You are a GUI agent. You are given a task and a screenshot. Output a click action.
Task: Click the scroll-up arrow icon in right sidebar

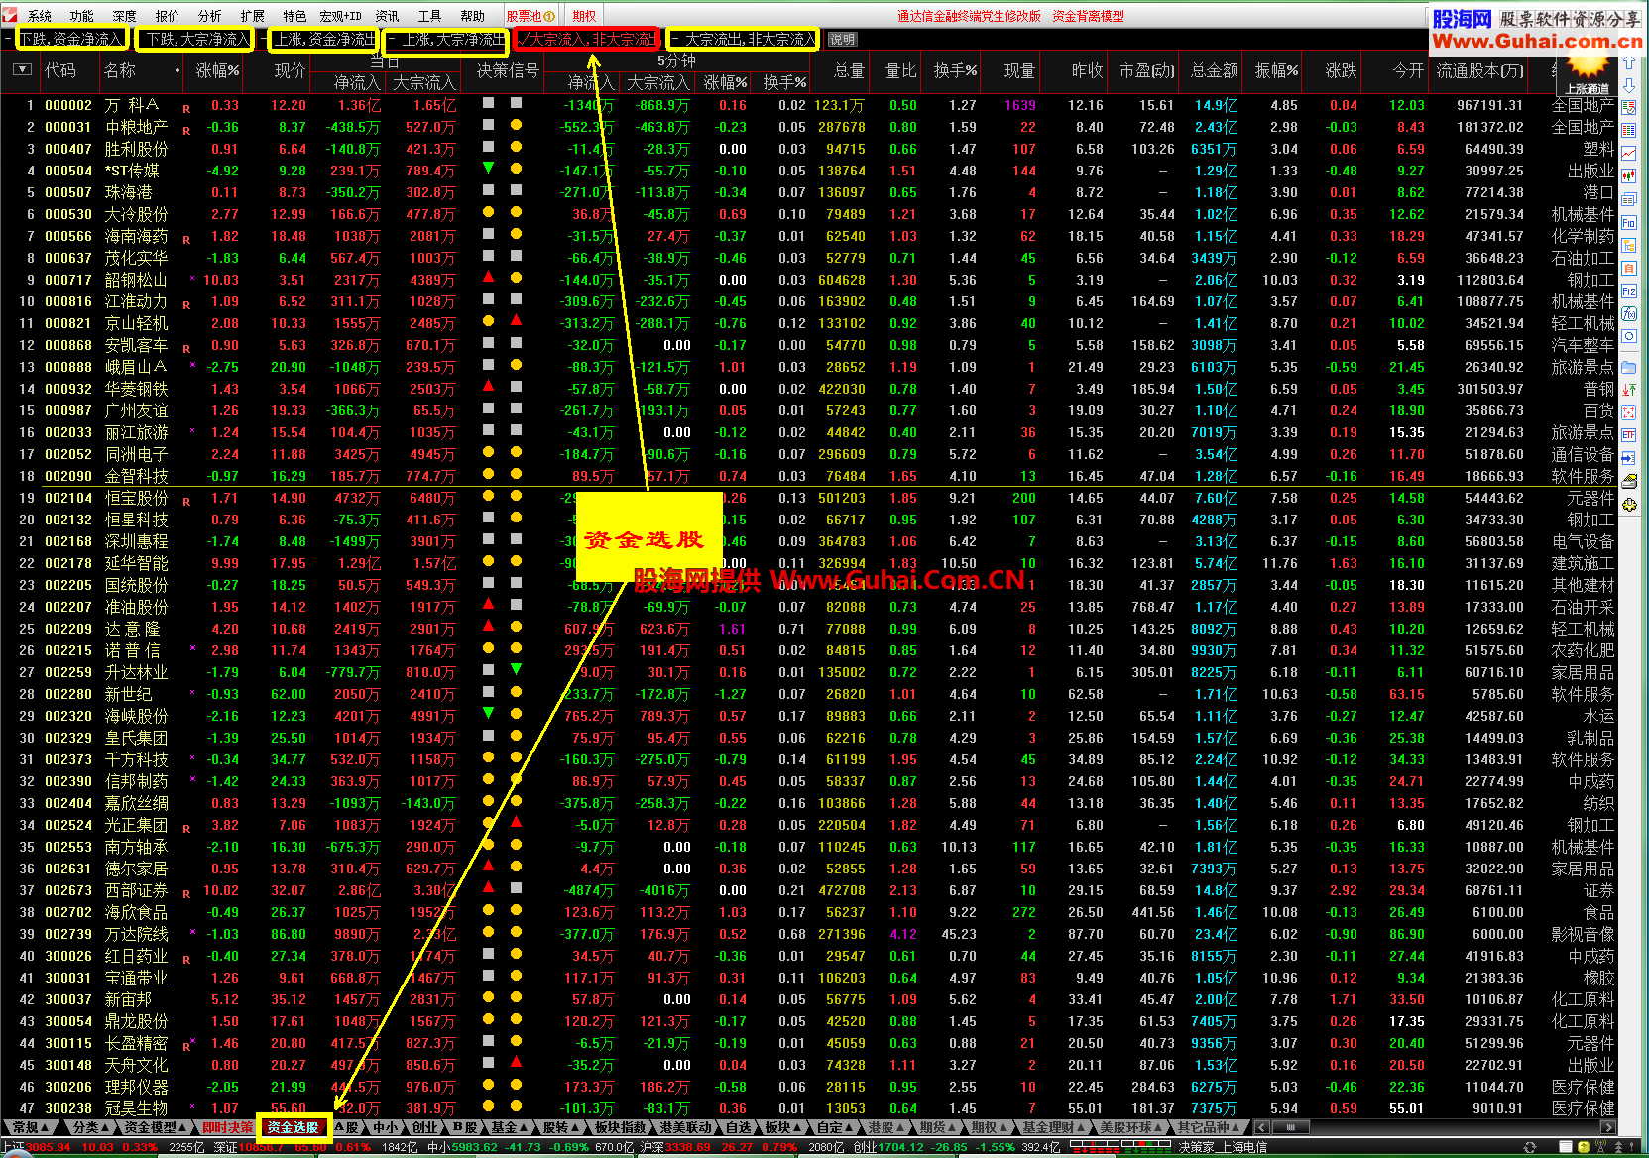[x=1629, y=61]
